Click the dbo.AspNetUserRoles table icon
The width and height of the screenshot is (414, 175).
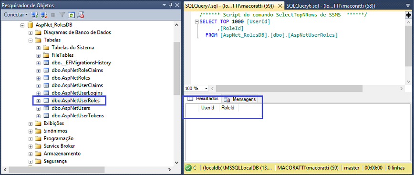click(x=46, y=101)
